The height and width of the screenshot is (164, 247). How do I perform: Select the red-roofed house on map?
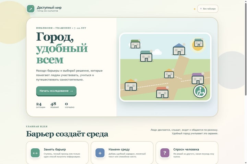(x=162, y=93)
